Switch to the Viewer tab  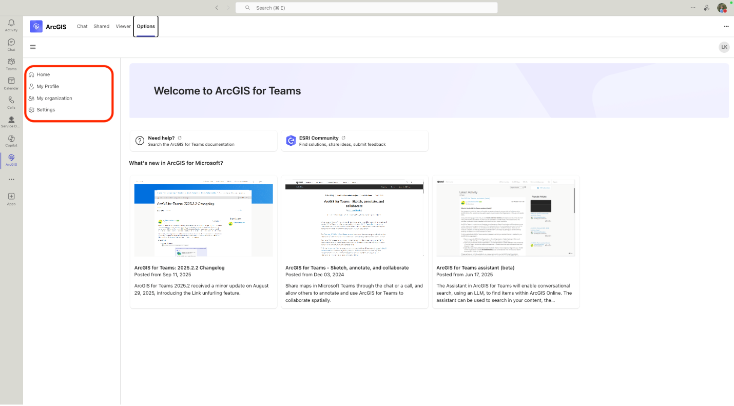pos(123,26)
